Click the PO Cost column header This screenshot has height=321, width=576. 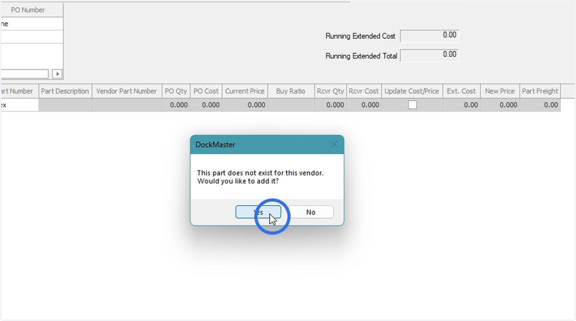(x=206, y=91)
